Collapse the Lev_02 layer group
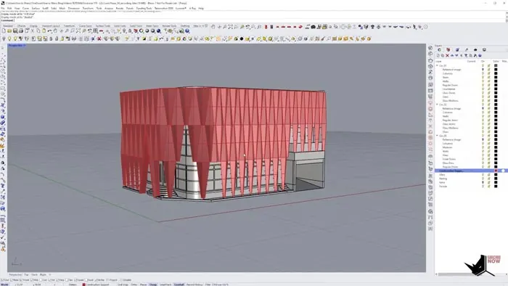 coord(437,105)
